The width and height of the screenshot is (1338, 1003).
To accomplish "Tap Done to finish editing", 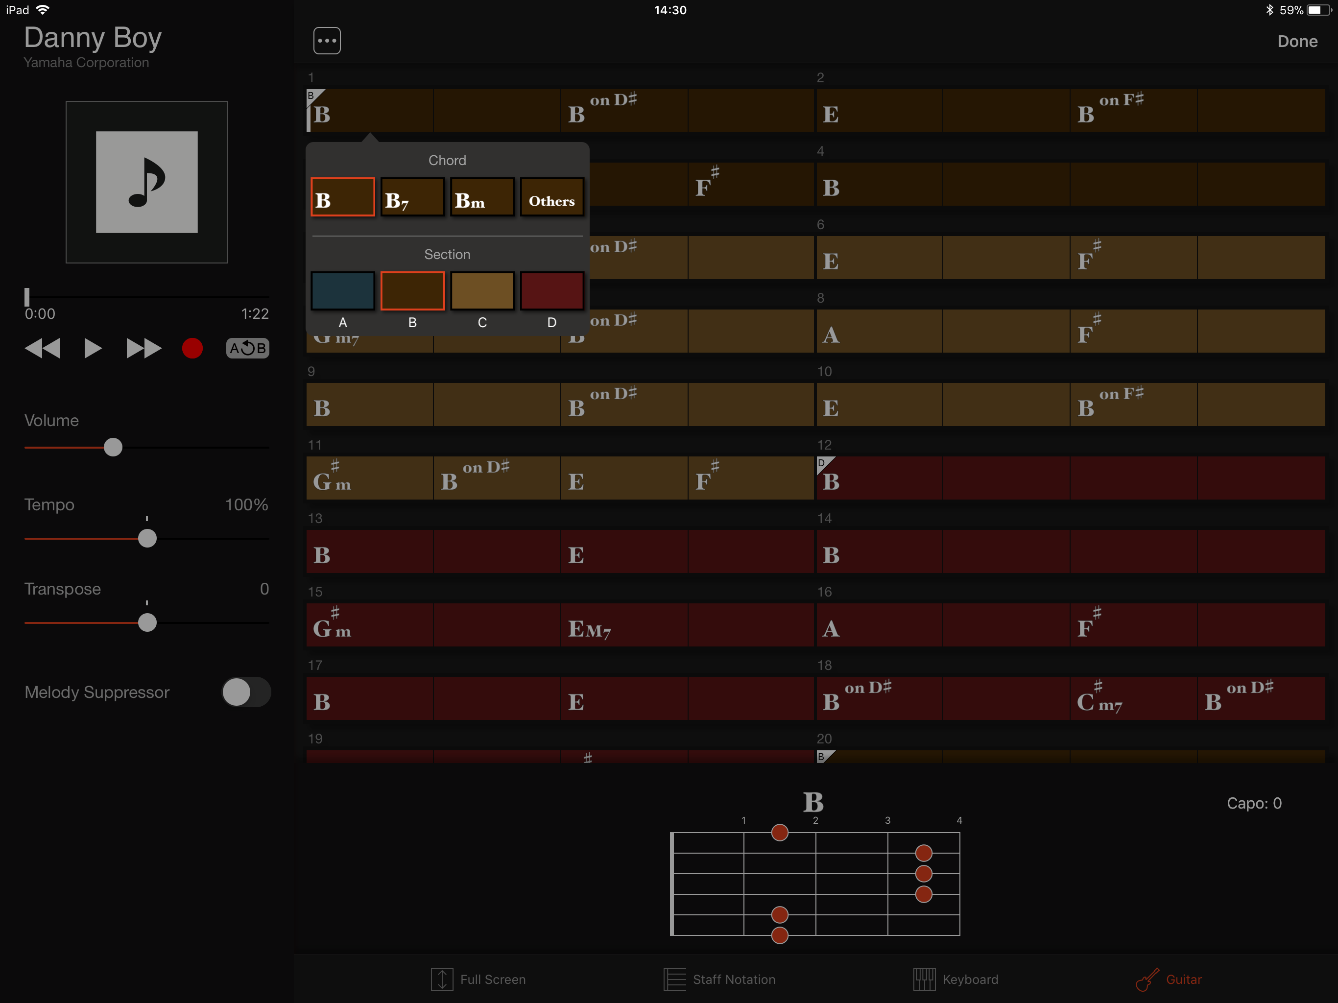I will pyautogui.click(x=1297, y=41).
